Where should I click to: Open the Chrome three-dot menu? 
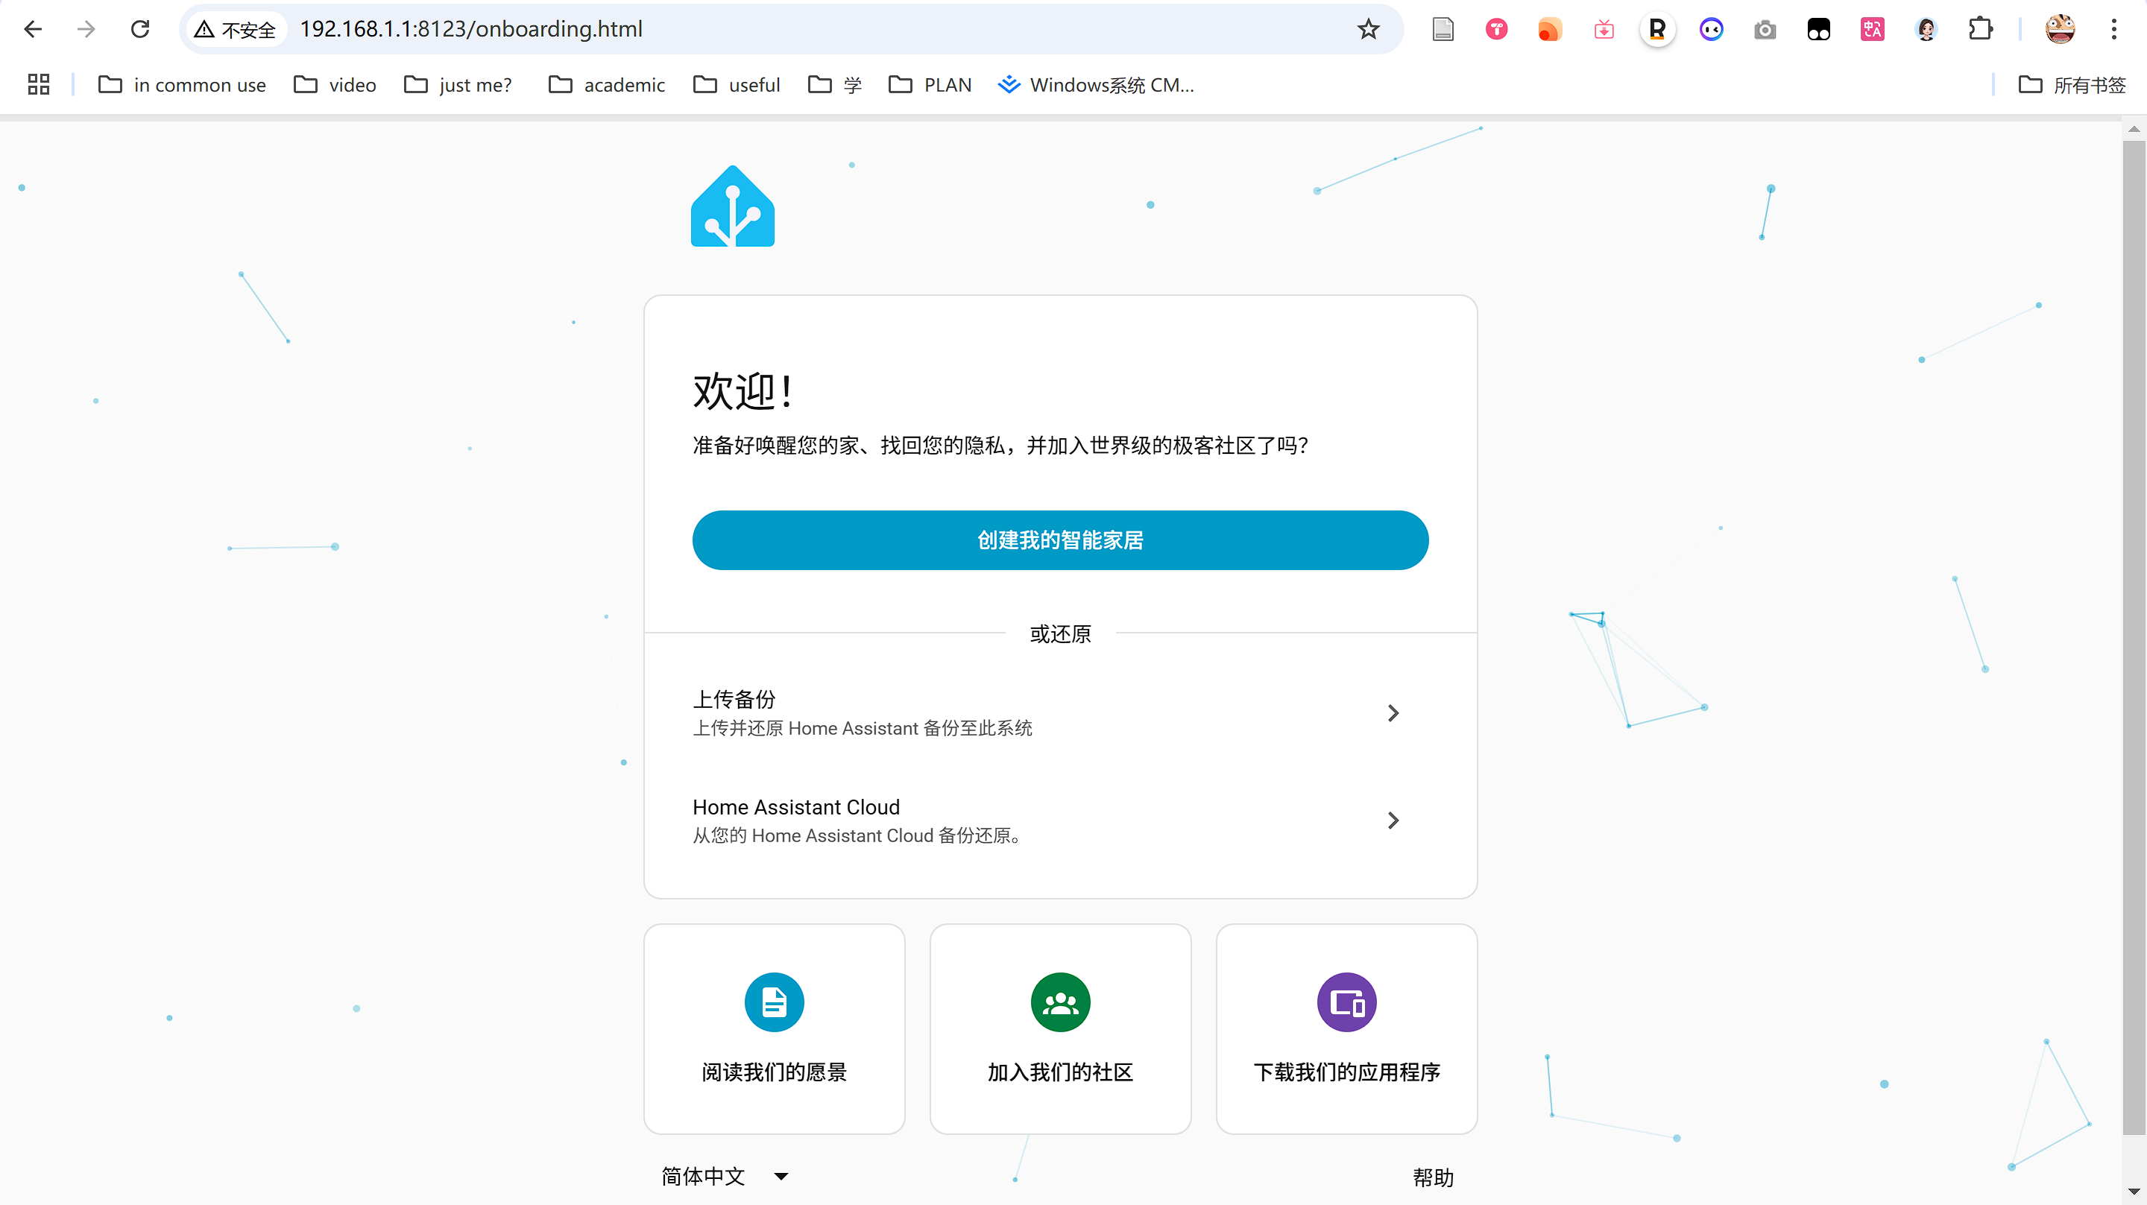[2113, 30]
